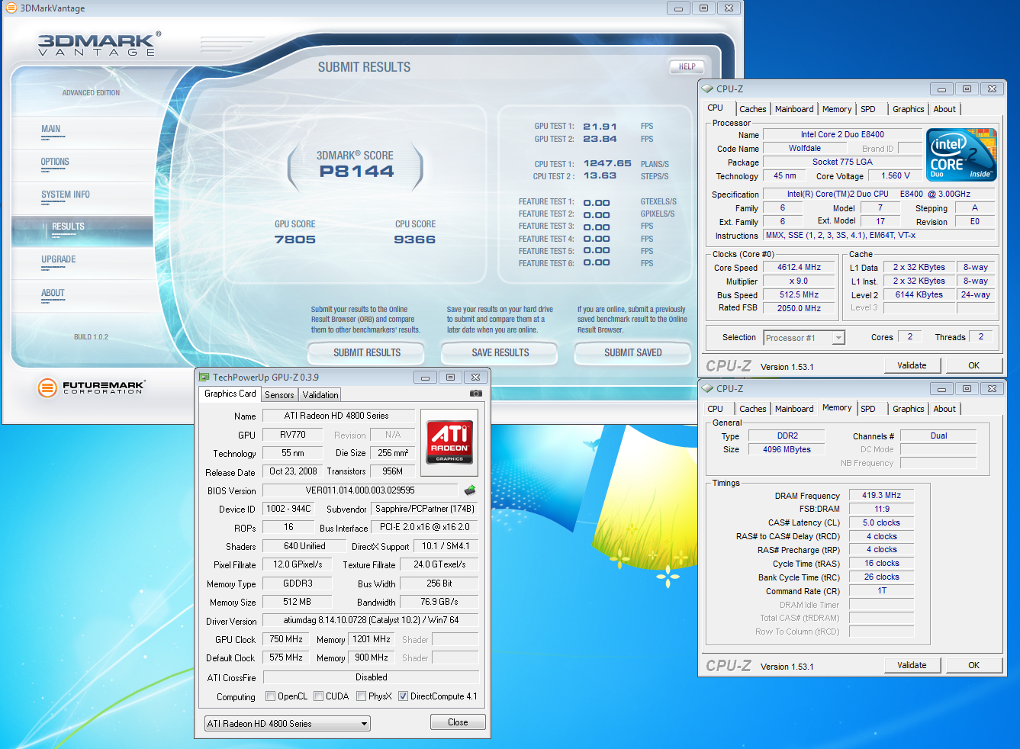Screen dimensions: 1020x749
Task: Click the ATI Radeon logo in GPU-Z
Action: pos(449,442)
